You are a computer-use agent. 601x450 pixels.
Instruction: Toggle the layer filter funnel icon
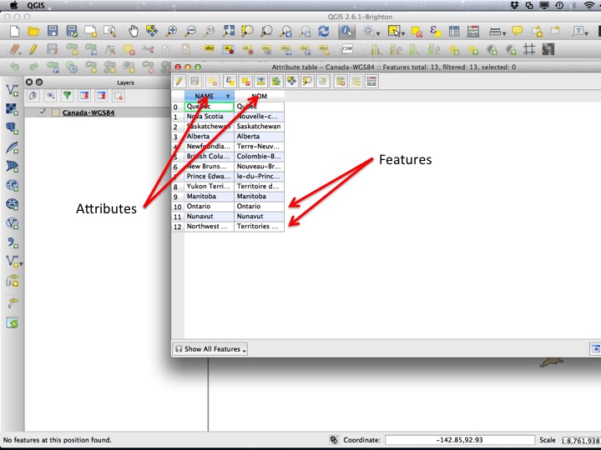pyautogui.click(x=67, y=96)
